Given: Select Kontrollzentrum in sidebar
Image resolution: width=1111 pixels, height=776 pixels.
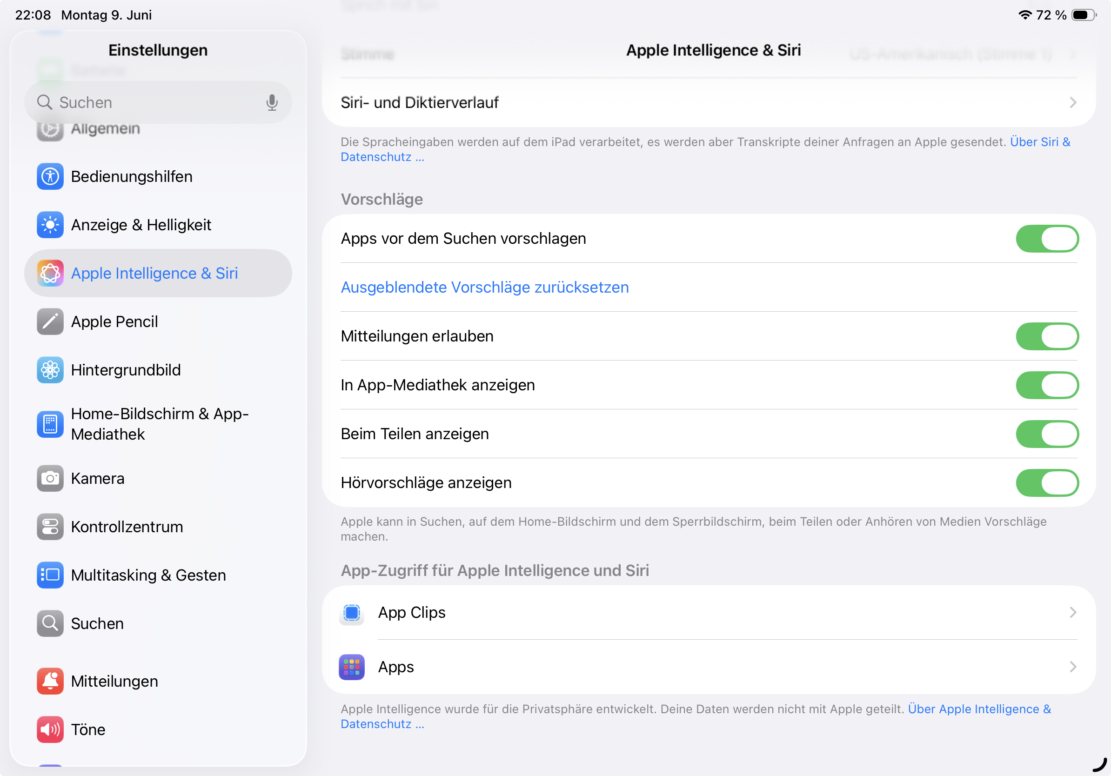Looking at the screenshot, I should [x=158, y=527].
